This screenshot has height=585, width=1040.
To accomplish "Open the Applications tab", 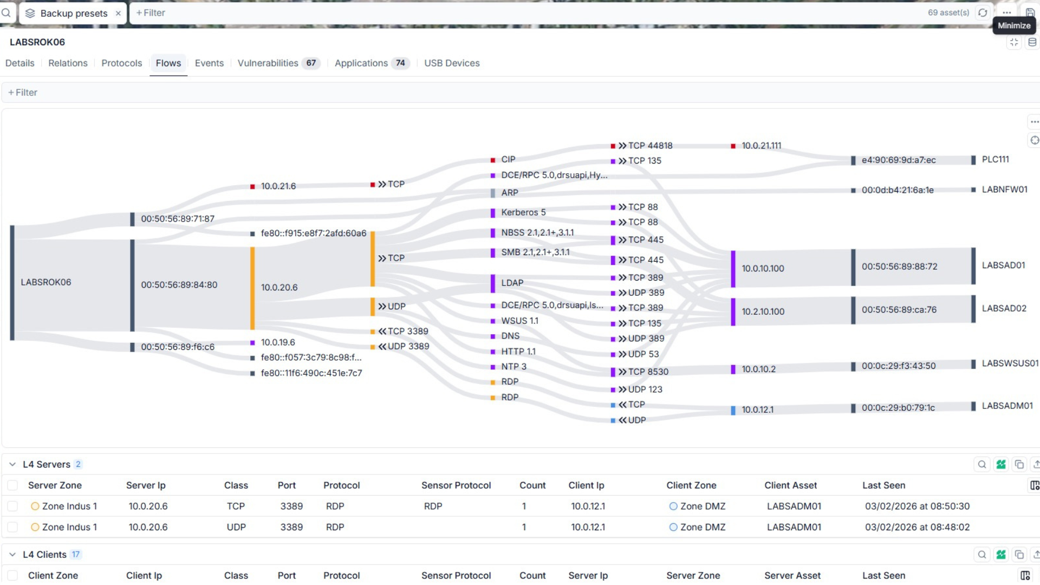I will (361, 63).
